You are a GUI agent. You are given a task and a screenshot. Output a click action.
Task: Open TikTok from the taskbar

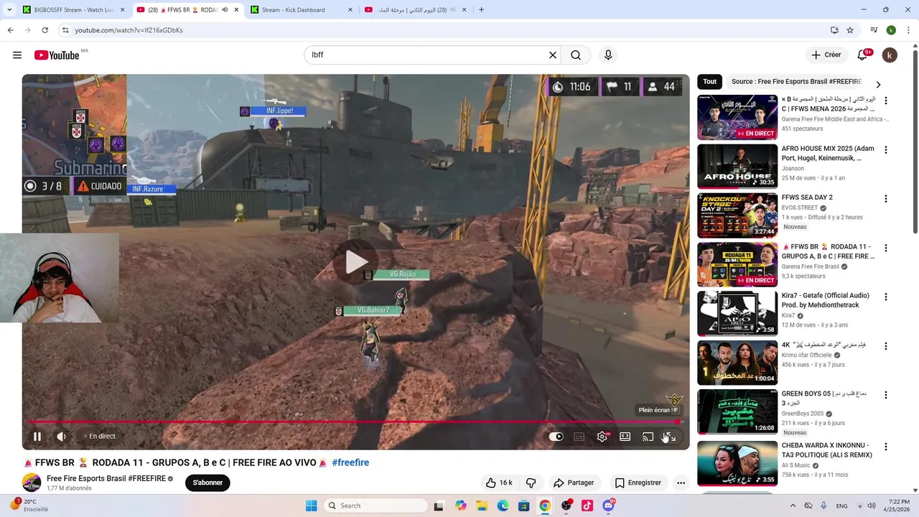point(587,506)
